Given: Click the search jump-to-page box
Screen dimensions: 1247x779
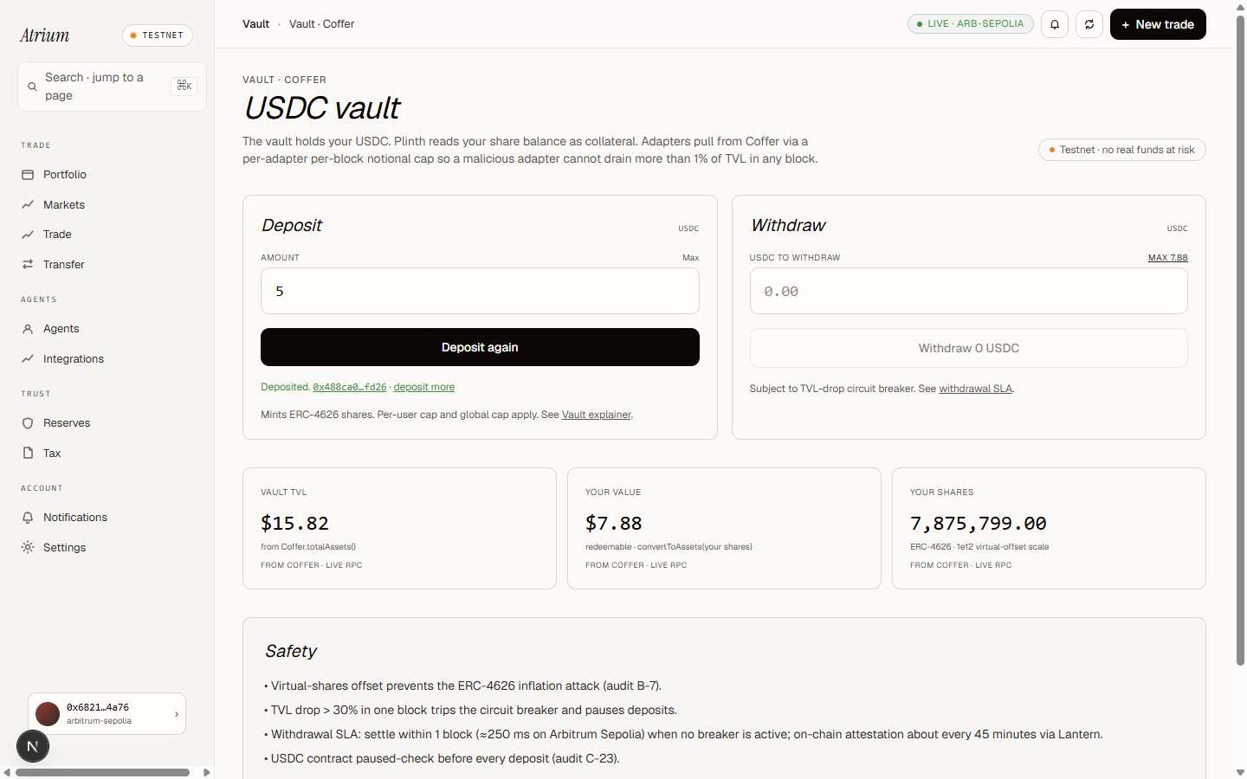Looking at the screenshot, I should (112, 87).
